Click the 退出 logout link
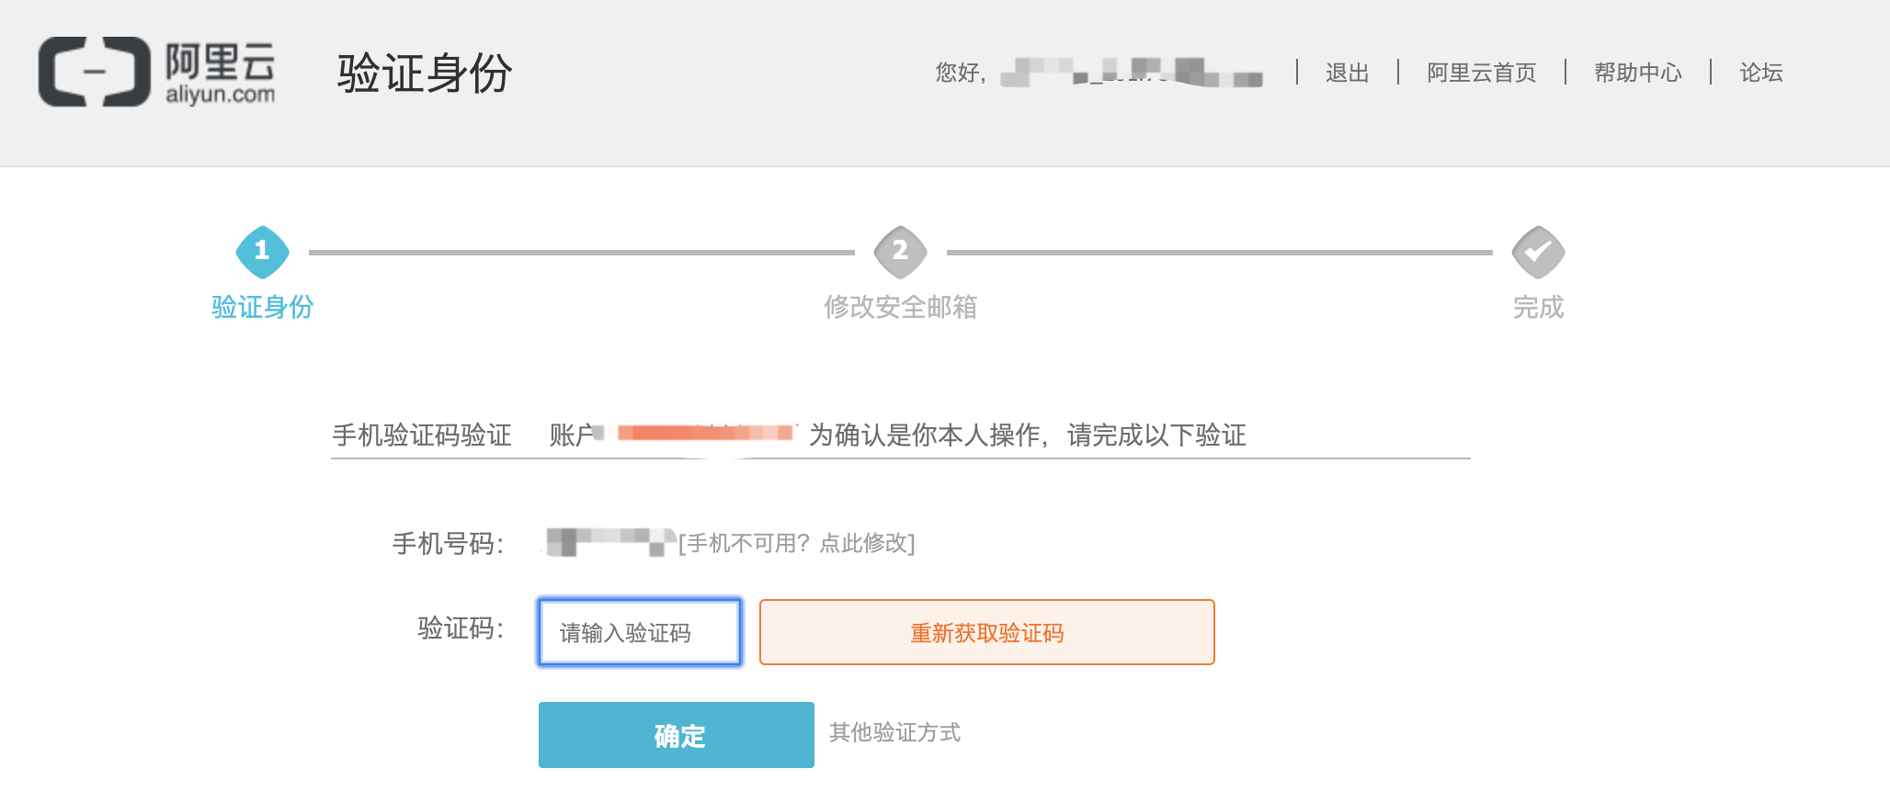The width and height of the screenshot is (1890, 803). (x=1347, y=73)
